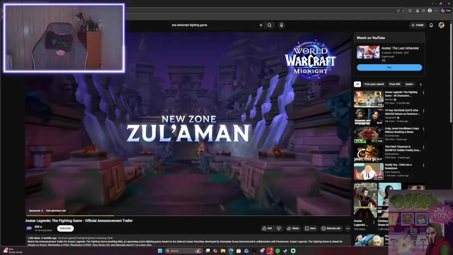This screenshot has width=453, height=255.
Task: Open Copilot from the taskbar
Action: click(215, 251)
